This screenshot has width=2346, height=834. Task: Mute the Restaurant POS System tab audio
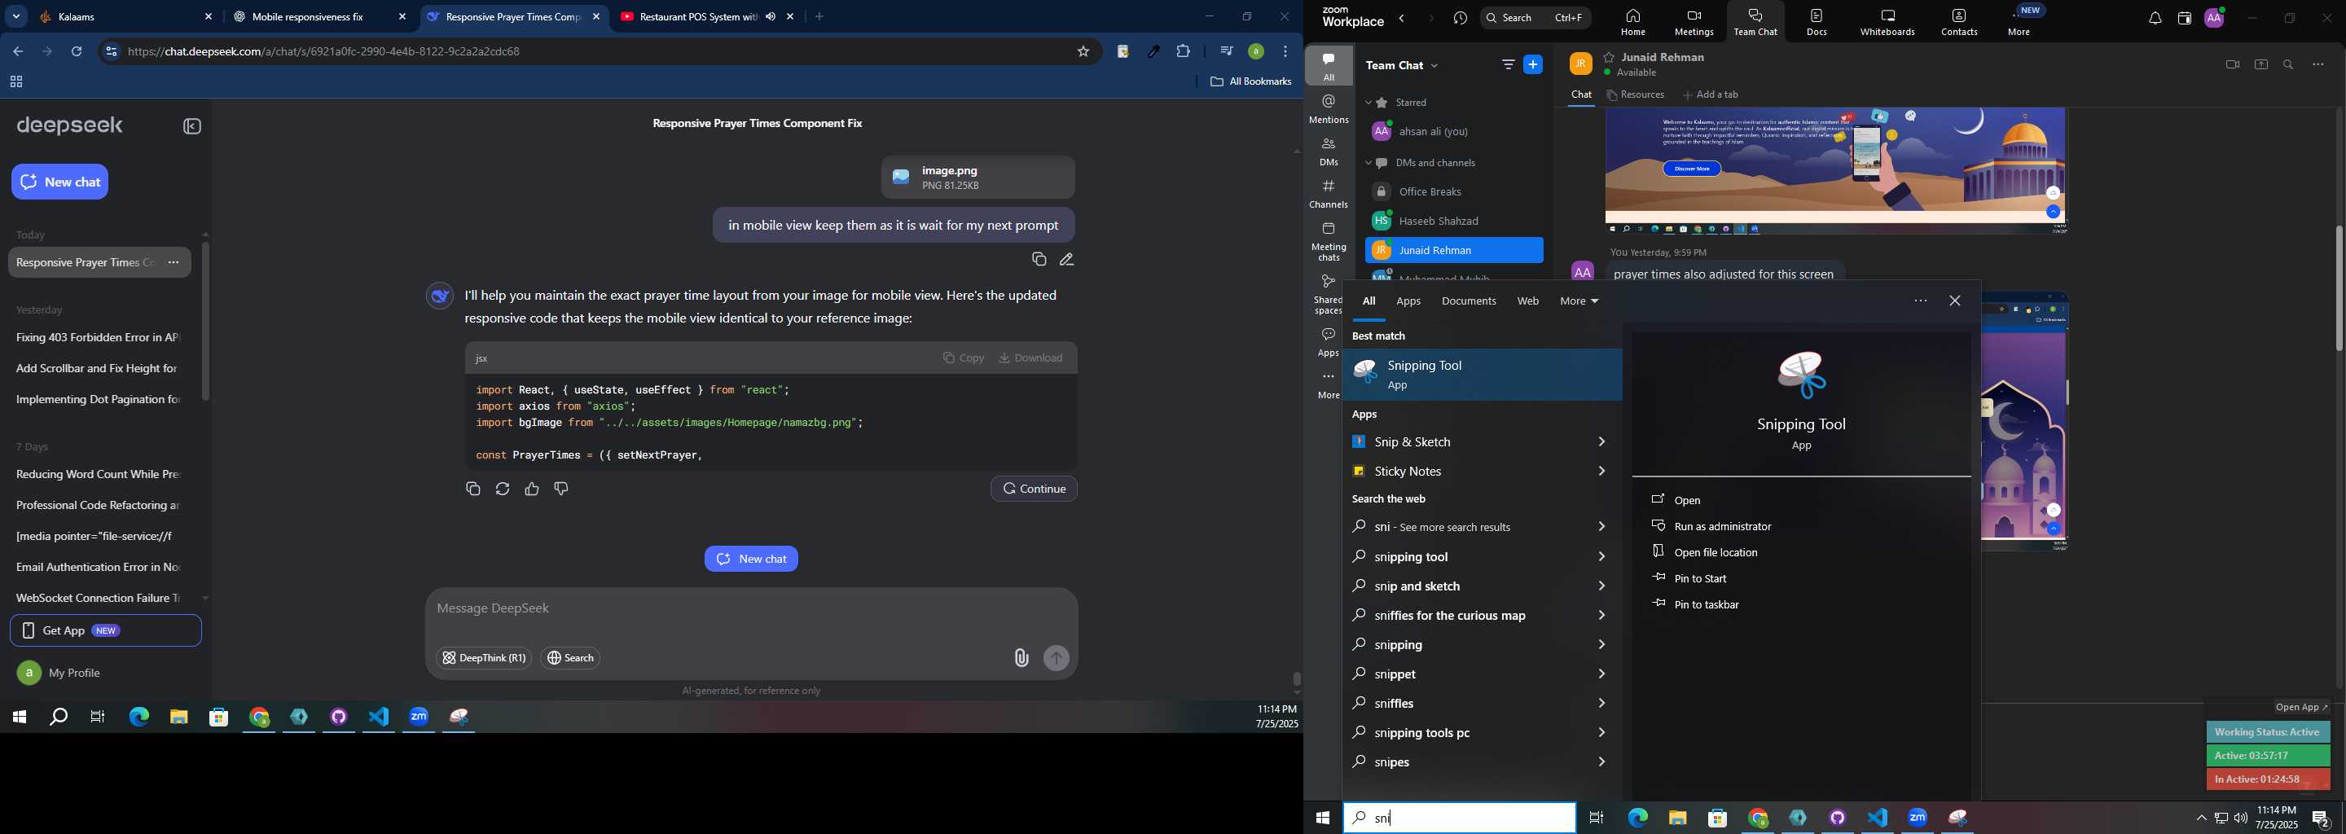coord(771,16)
